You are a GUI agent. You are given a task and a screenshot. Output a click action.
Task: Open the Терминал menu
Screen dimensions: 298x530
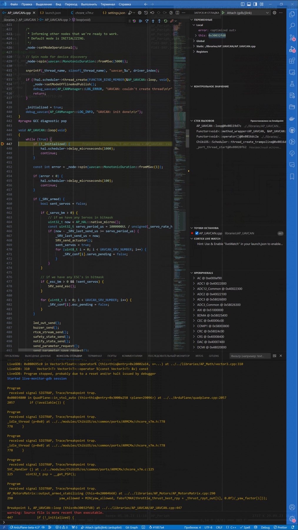(x=108, y=4)
